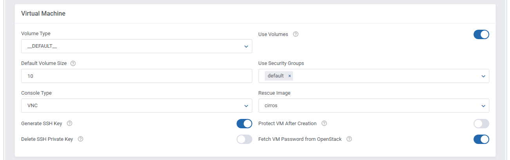The height and width of the screenshot is (160, 510).
Task: Click help icon for Fetch VM Password from OpenStack
Action: 349,139
